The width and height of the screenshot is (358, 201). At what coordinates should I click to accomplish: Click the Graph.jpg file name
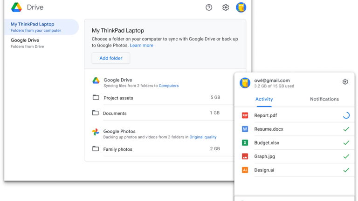265,156
